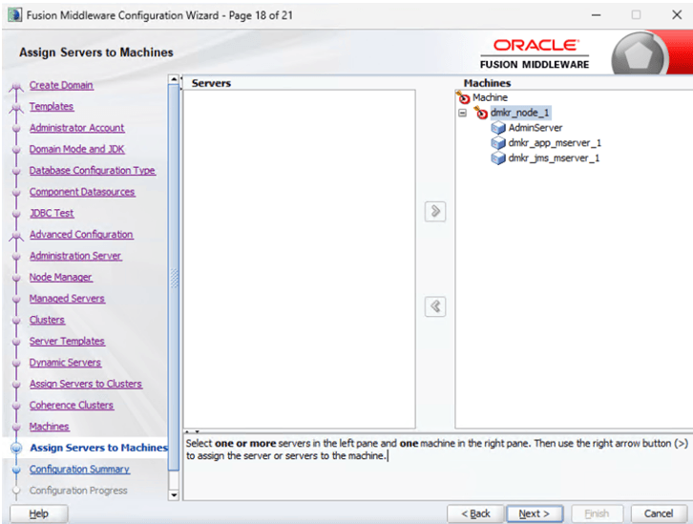Jump to Managed Servers step
The image size is (693, 524).
click(67, 299)
